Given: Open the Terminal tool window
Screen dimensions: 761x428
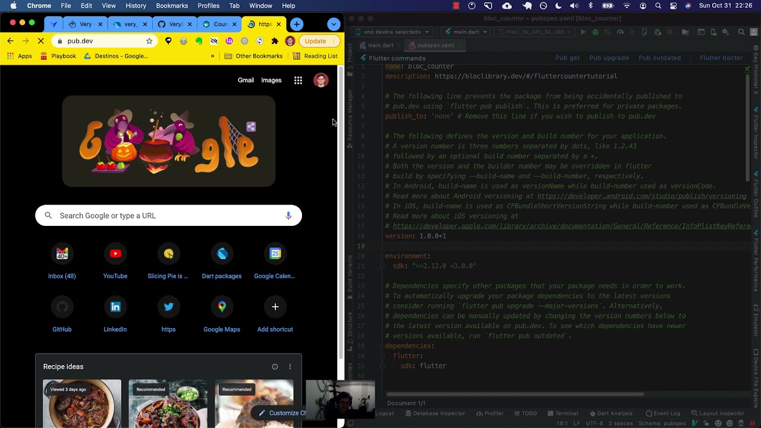Looking at the screenshot, I should click(x=562, y=413).
